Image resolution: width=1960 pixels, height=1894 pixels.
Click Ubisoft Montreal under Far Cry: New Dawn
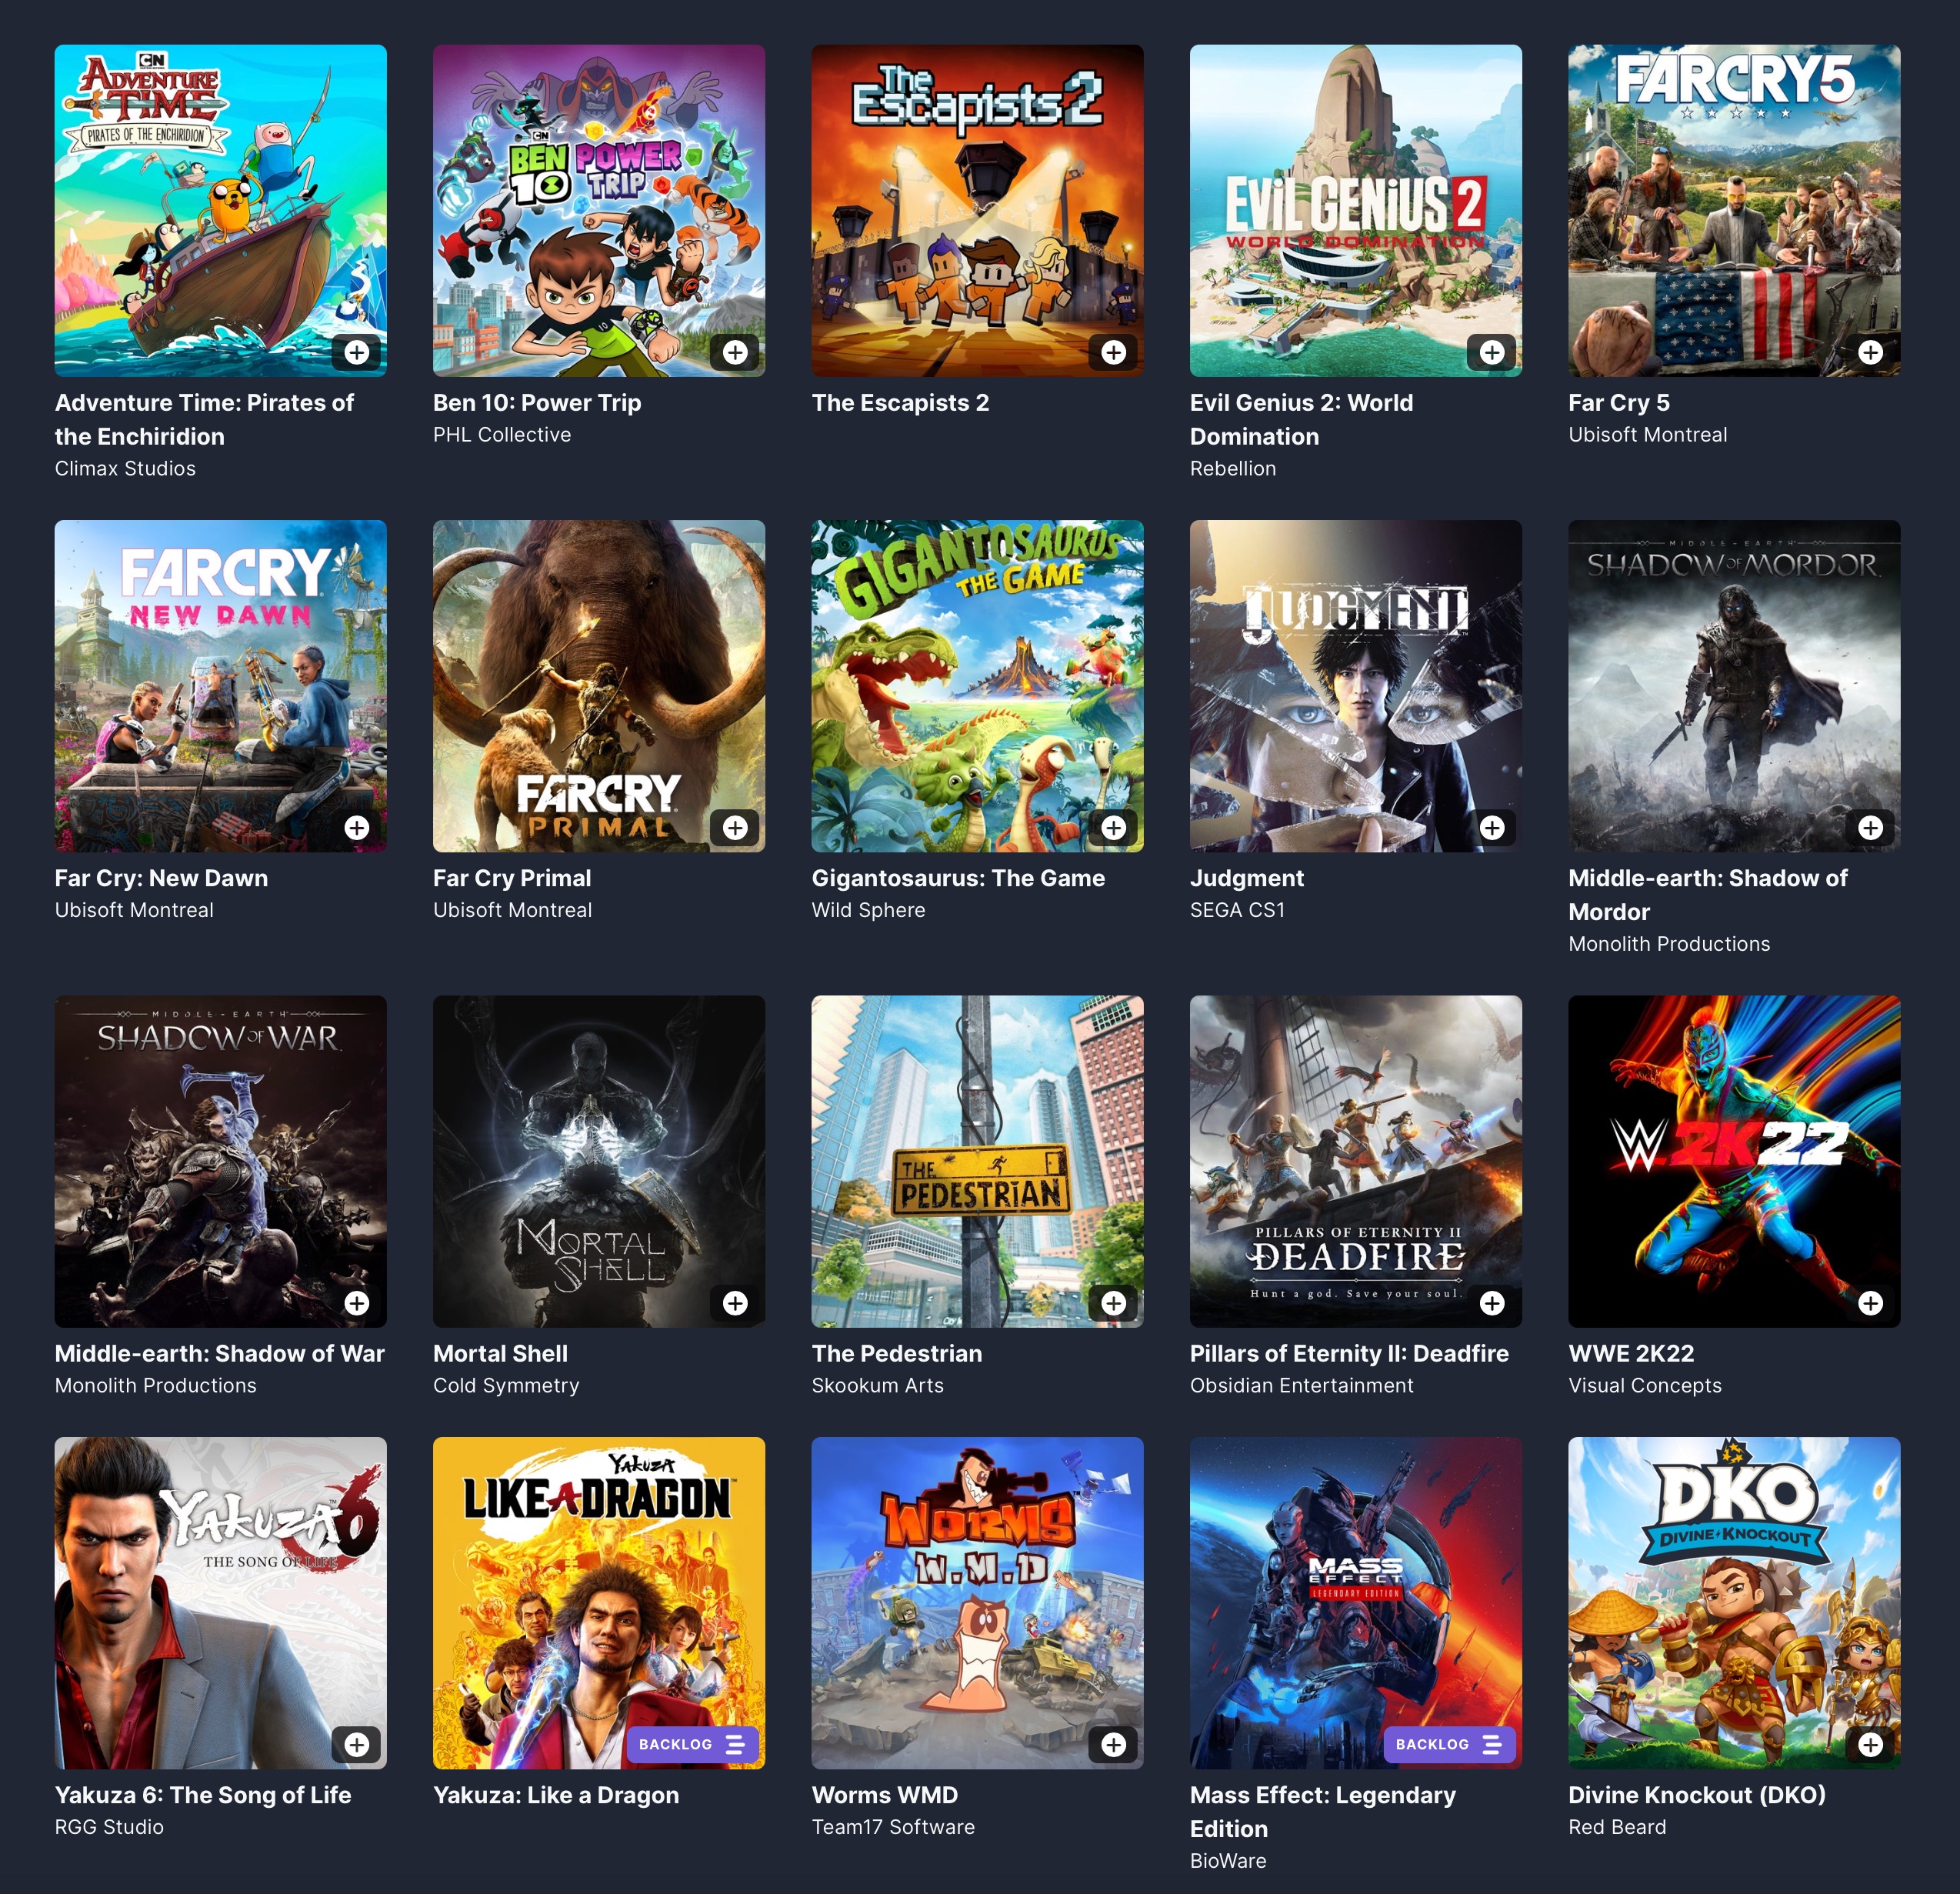pyautogui.click(x=134, y=910)
